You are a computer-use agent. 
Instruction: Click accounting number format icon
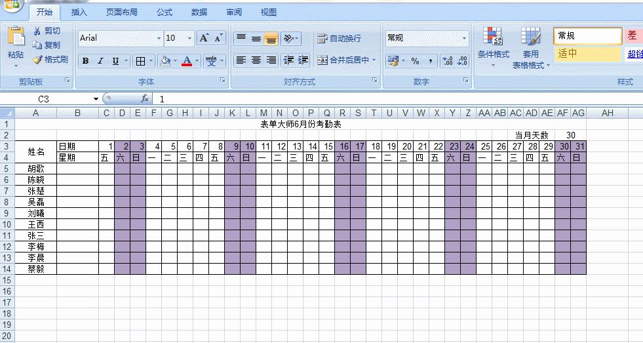(393, 61)
